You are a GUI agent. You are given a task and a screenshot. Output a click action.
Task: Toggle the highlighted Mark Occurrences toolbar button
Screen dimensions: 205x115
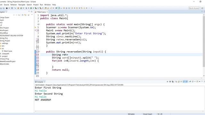[x=59, y=8]
